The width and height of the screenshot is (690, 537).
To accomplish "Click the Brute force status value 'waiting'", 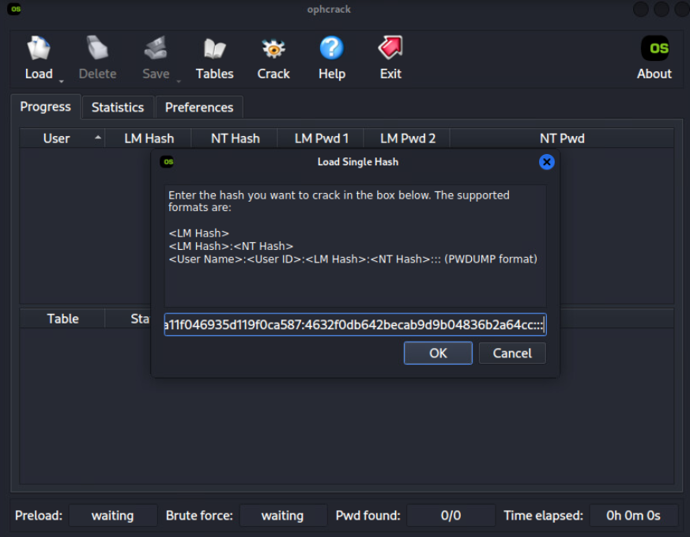I will (282, 516).
